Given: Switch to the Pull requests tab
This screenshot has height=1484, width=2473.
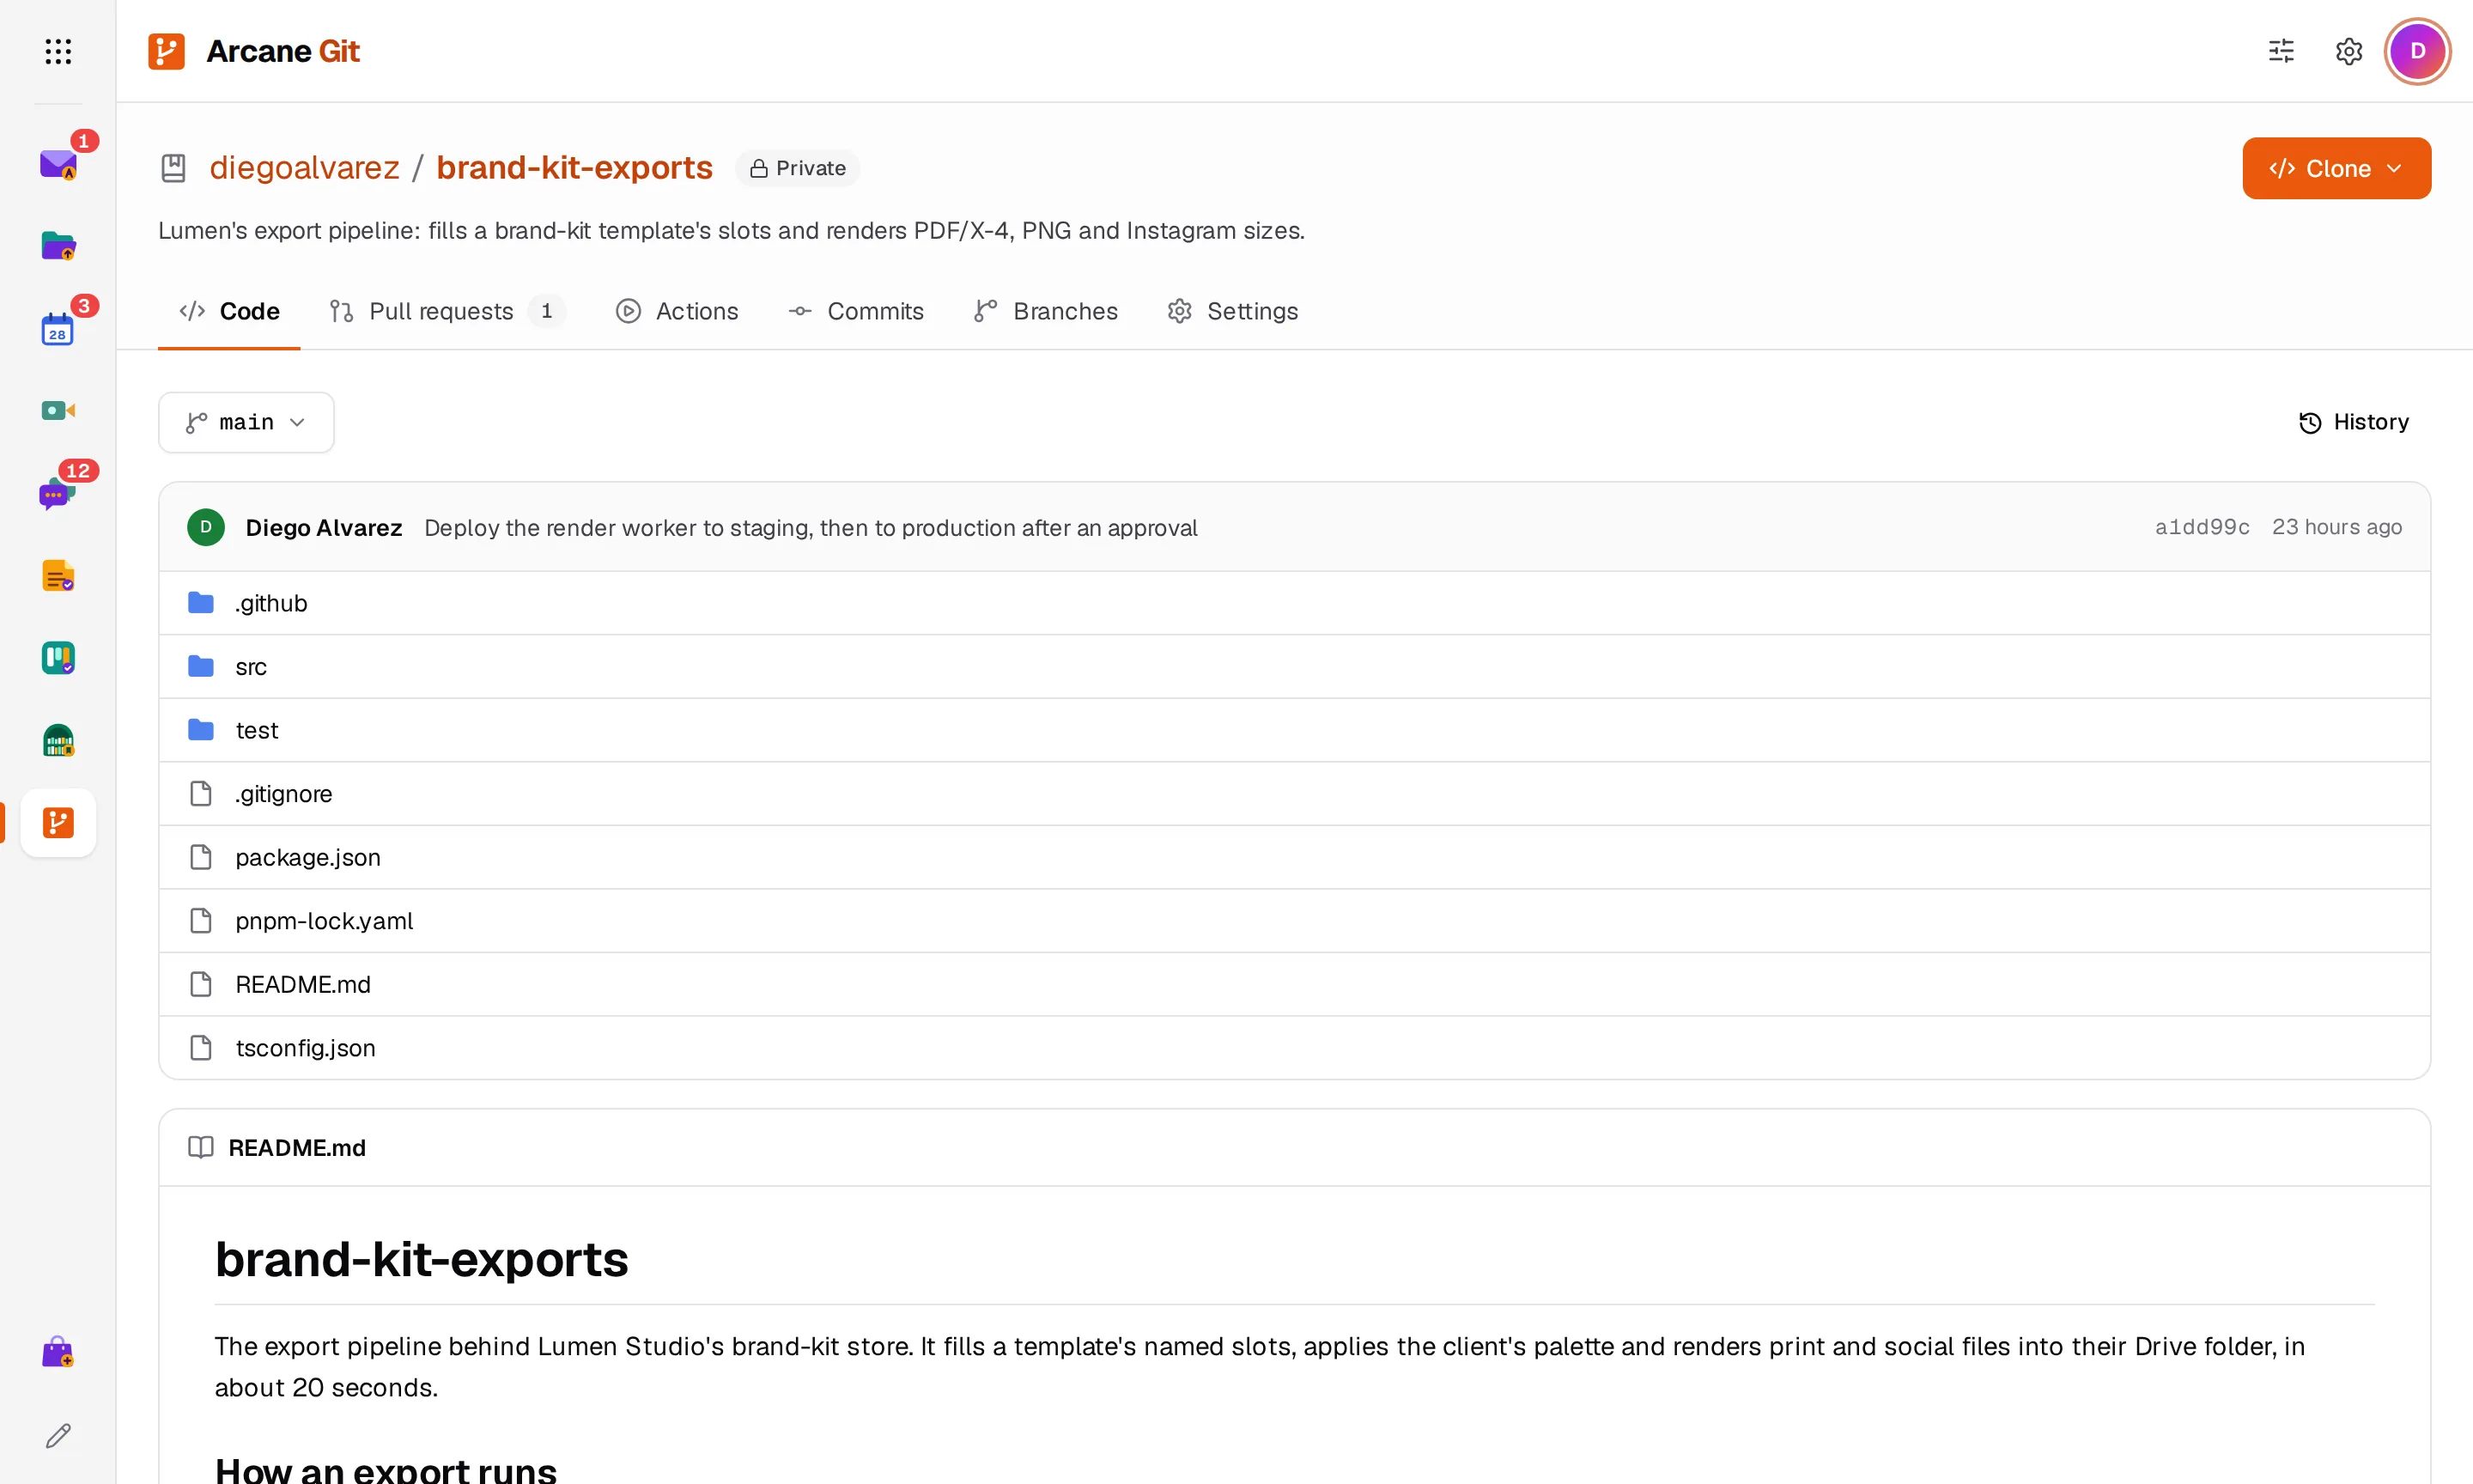Looking at the screenshot, I should point(447,311).
